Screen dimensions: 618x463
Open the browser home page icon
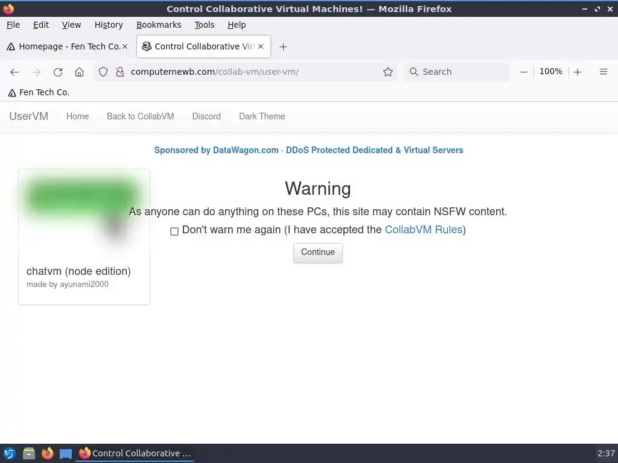point(79,72)
